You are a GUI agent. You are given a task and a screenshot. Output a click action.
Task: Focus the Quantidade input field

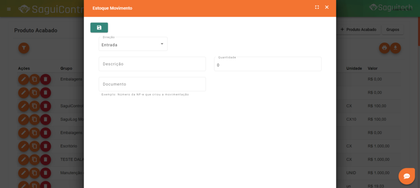267,64
